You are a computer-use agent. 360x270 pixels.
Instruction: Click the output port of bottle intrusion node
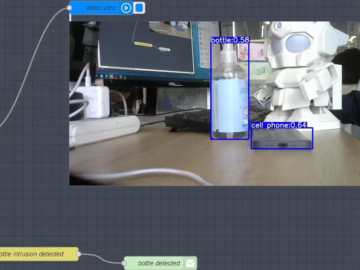[78, 254]
